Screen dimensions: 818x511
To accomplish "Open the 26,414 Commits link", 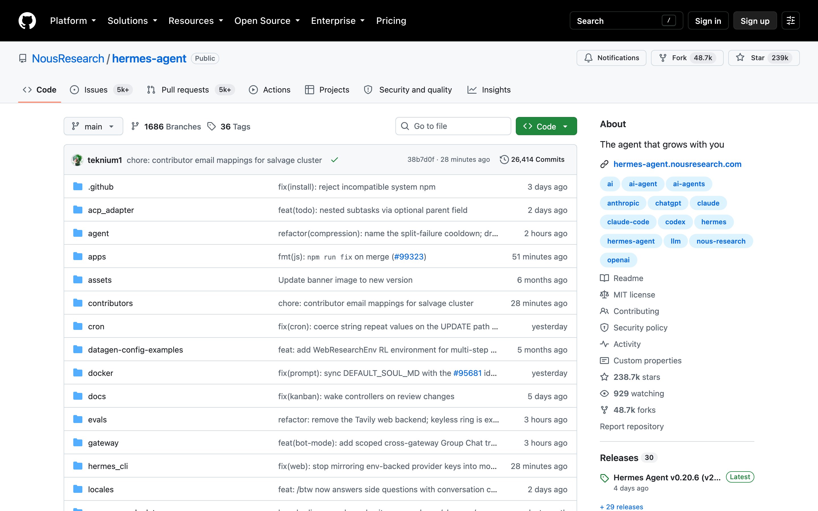I will pos(532,160).
